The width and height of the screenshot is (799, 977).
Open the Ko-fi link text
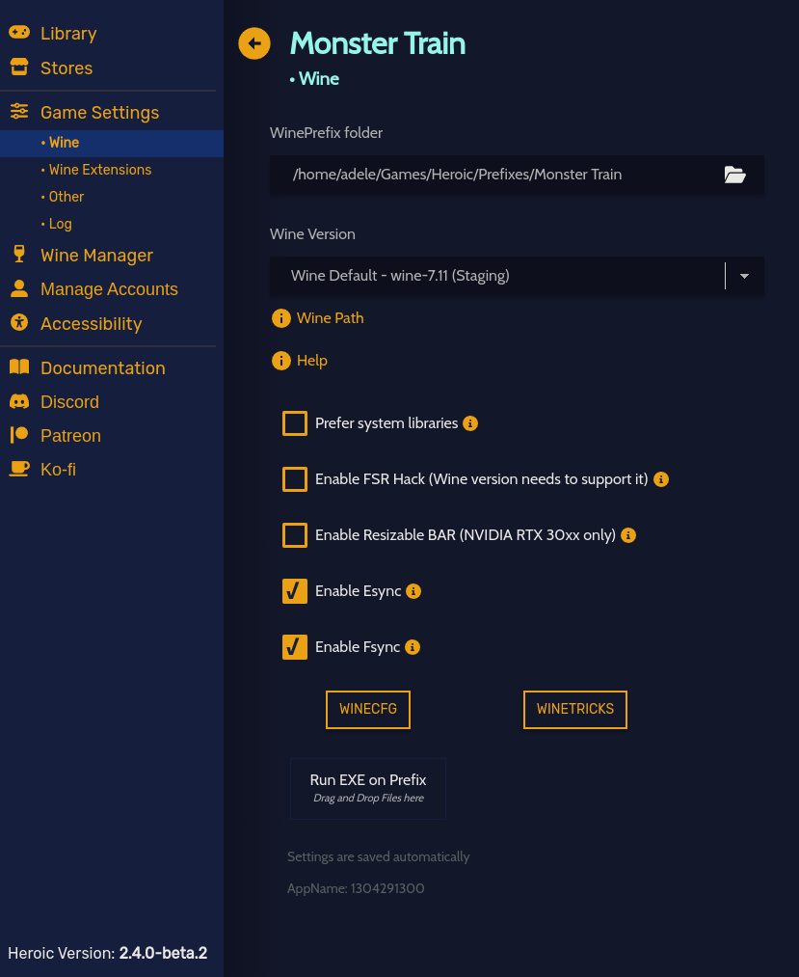58,469
